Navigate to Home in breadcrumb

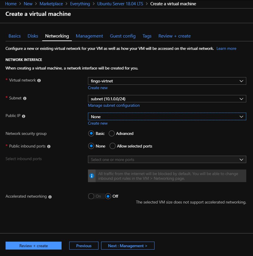[x=11, y=4]
